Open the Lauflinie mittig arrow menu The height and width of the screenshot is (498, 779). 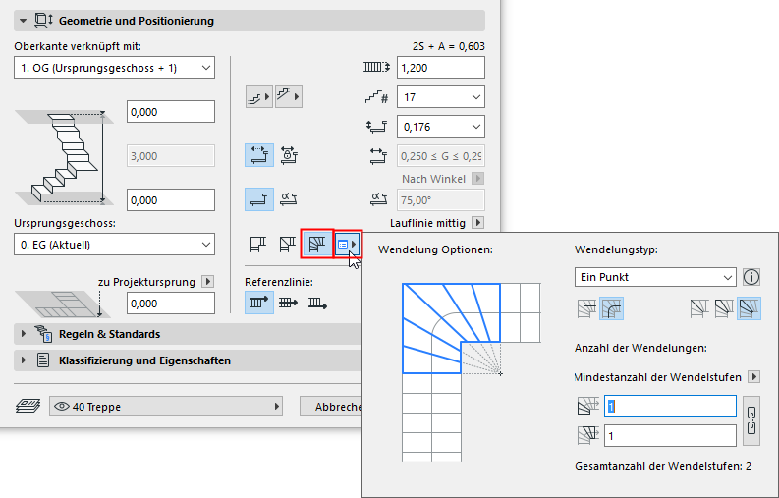[478, 223]
